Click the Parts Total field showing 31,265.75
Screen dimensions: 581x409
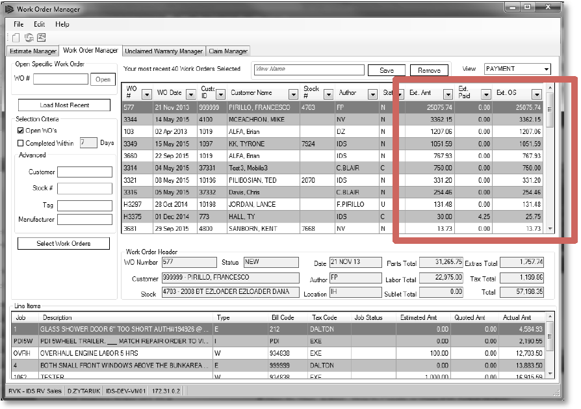(441, 262)
